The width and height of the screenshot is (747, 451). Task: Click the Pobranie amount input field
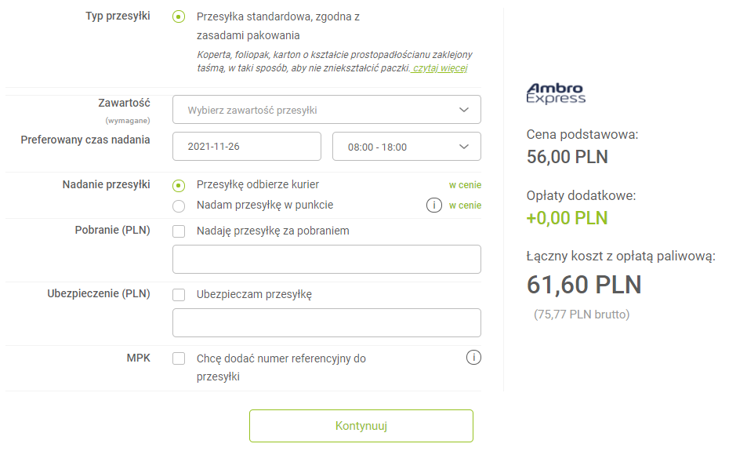click(x=326, y=259)
